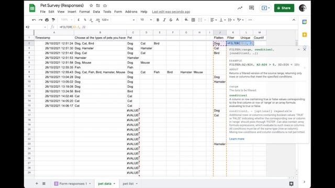
Task: Open Google Calendar in the side panel
Action: coord(305,22)
